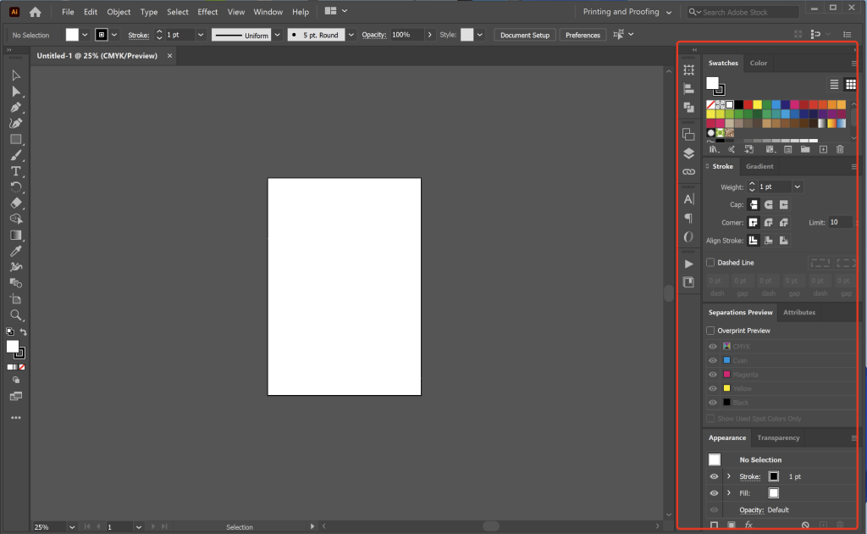Select the Zoom tool in the toolbar
Image resolution: width=867 pixels, height=534 pixels.
tap(15, 315)
